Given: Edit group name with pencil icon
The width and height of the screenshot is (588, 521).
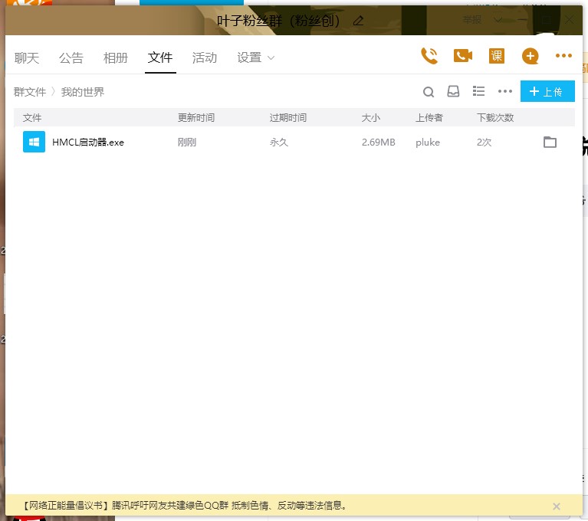Looking at the screenshot, I should coord(359,20).
